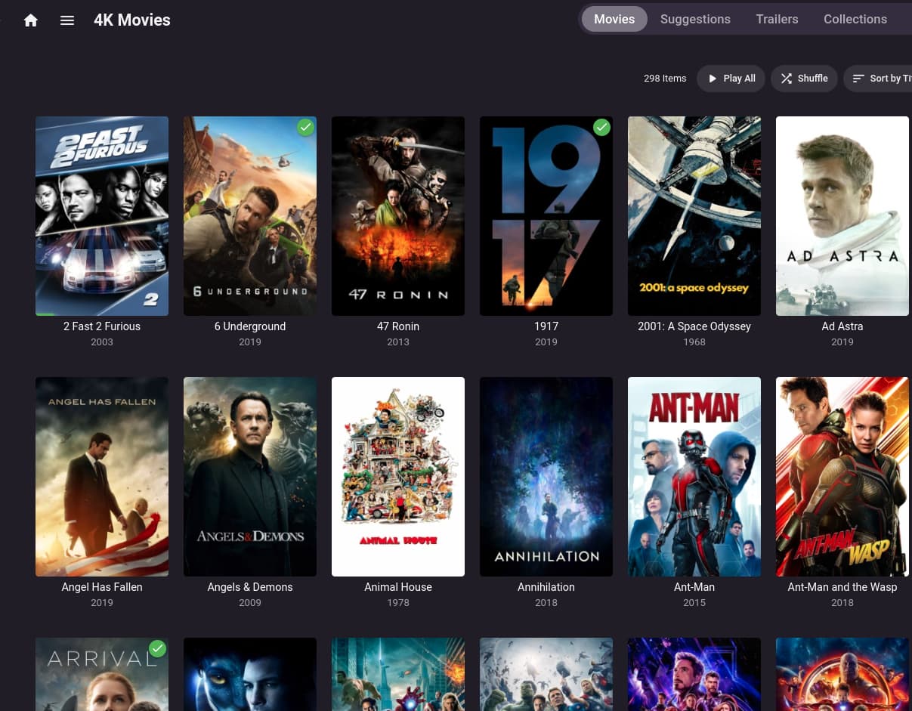Click the watched checkmark on Arrival poster
The width and height of the screenshot is (912, 711).
click(x=157, y=649)
